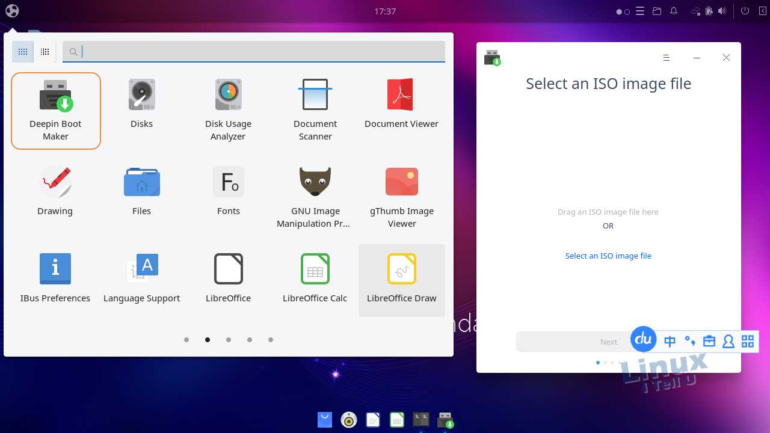The image size is (770, 433).
Task: Open the notifications bell in top panel
Action: [x=674, y=11]
